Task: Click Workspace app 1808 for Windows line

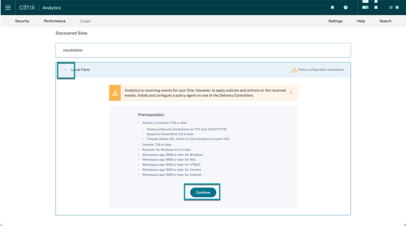Action: (173, 155)
